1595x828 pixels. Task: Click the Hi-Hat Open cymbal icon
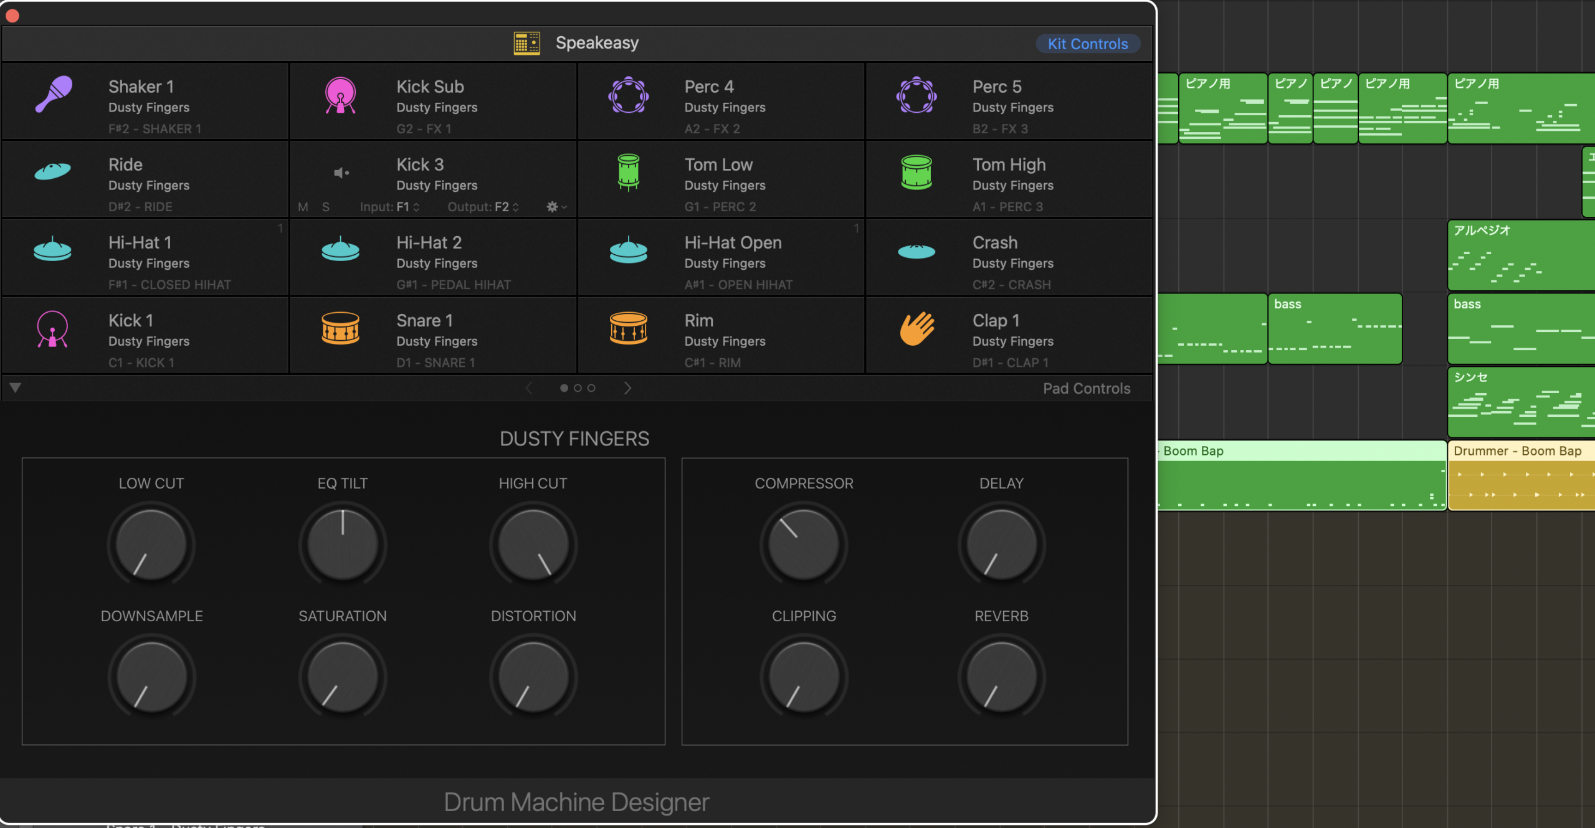click(628, 249)
